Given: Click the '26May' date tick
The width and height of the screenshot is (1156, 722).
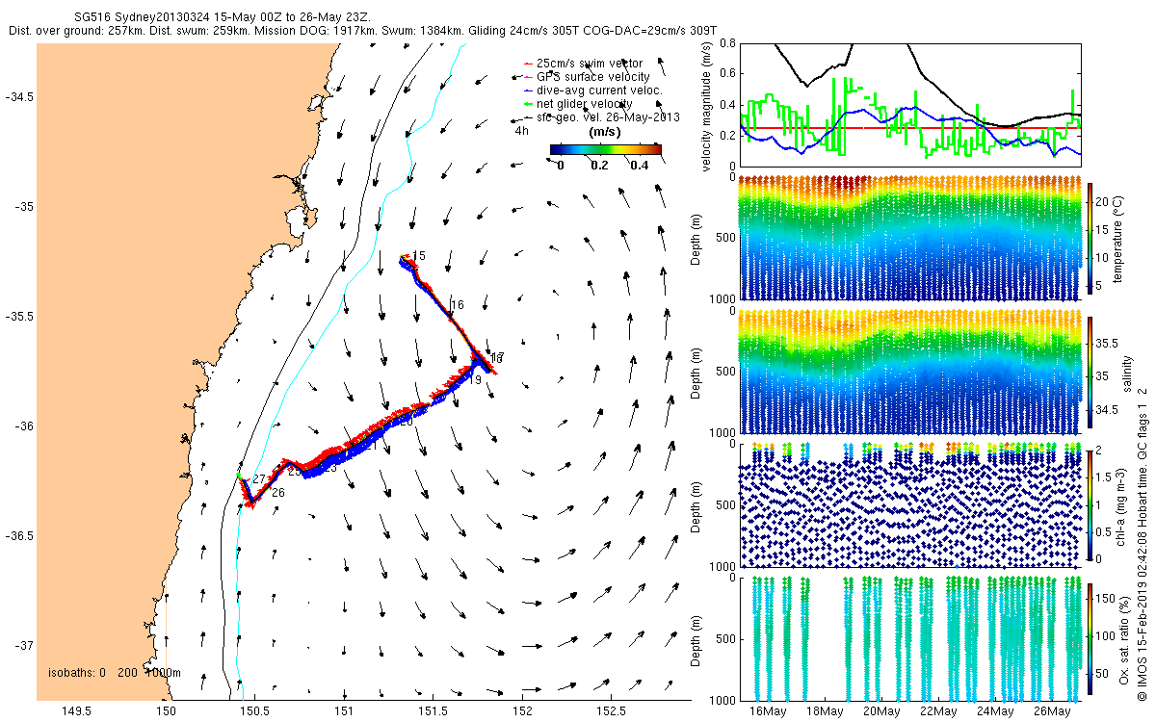Looking at the screenshot, I should (1052, 711).
